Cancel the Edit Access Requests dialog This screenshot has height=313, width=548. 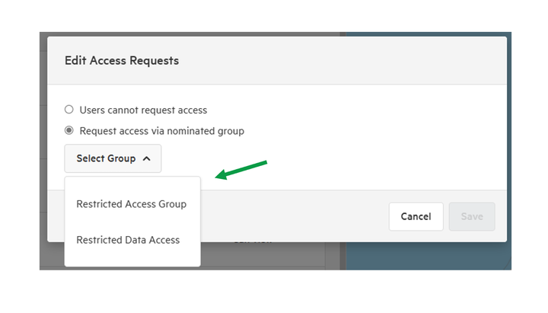[416, 216]
